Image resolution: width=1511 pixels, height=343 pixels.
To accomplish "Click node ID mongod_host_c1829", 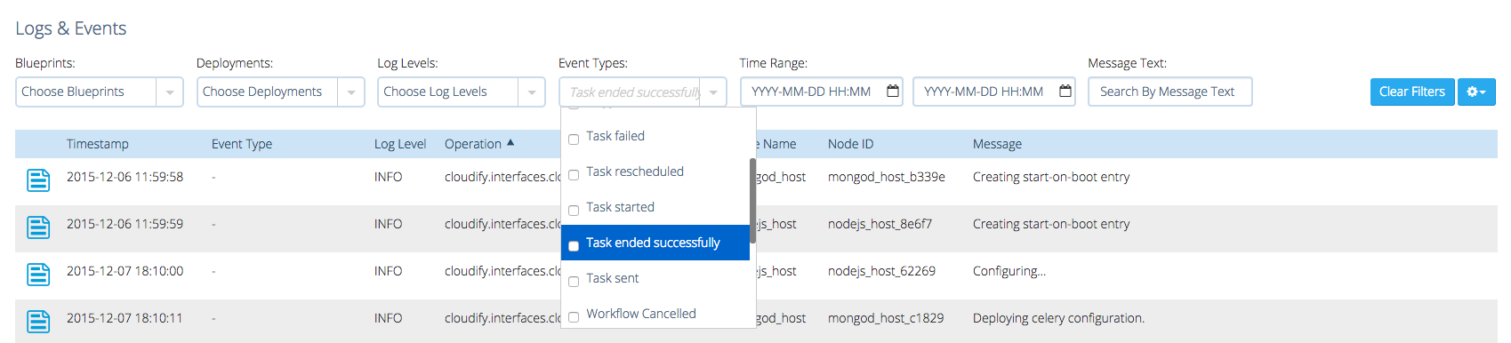I will pos(886,318).
